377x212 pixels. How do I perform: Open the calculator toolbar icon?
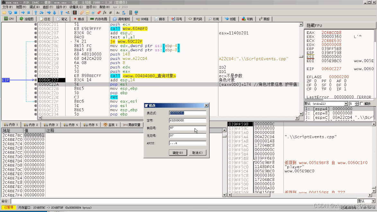[x=131, y=12]
